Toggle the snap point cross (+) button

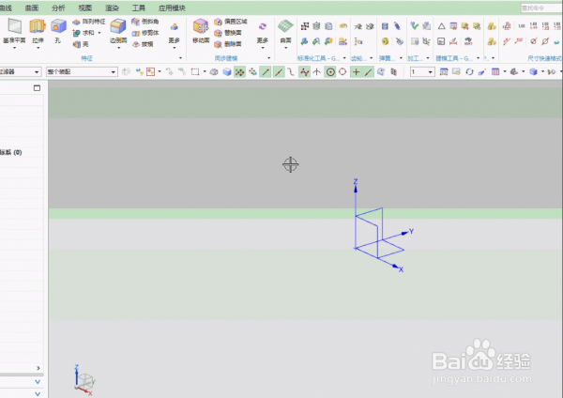coord(356,71)
